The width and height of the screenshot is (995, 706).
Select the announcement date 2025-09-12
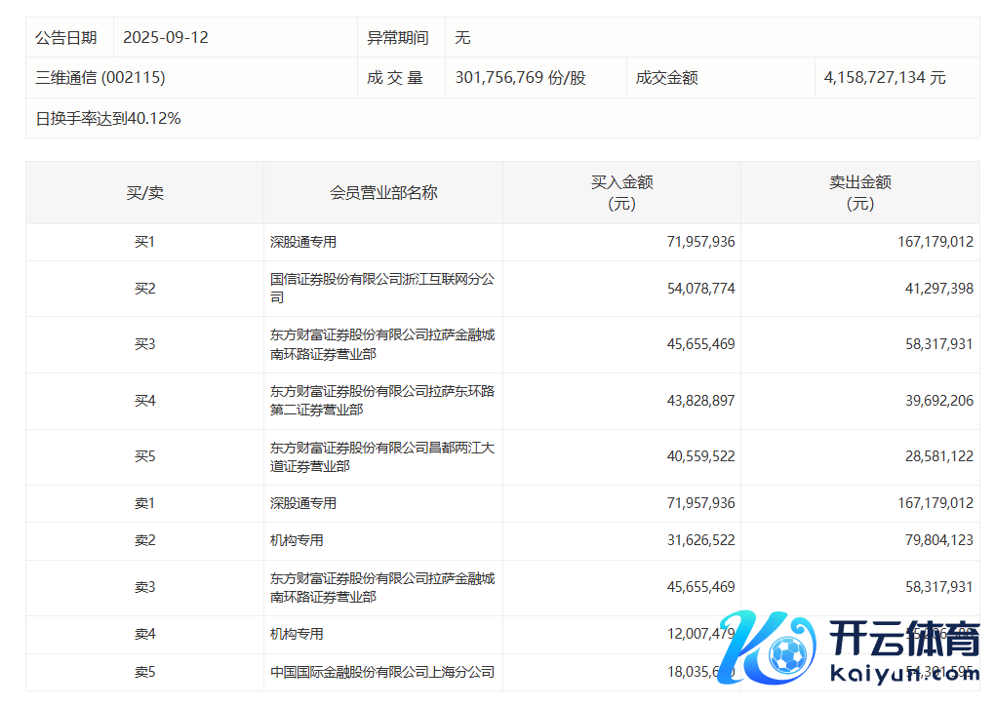(166, 38)
